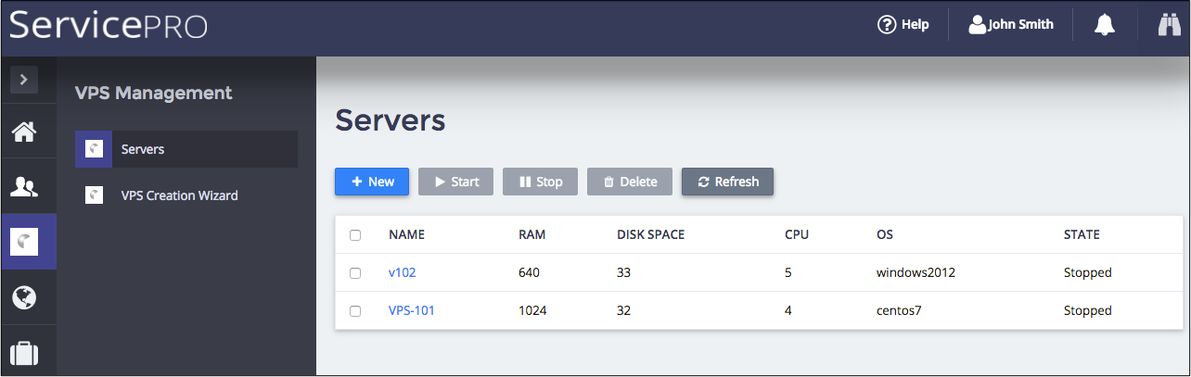
Task: Click the binoculars search icon
Action: coord(1168,25)
